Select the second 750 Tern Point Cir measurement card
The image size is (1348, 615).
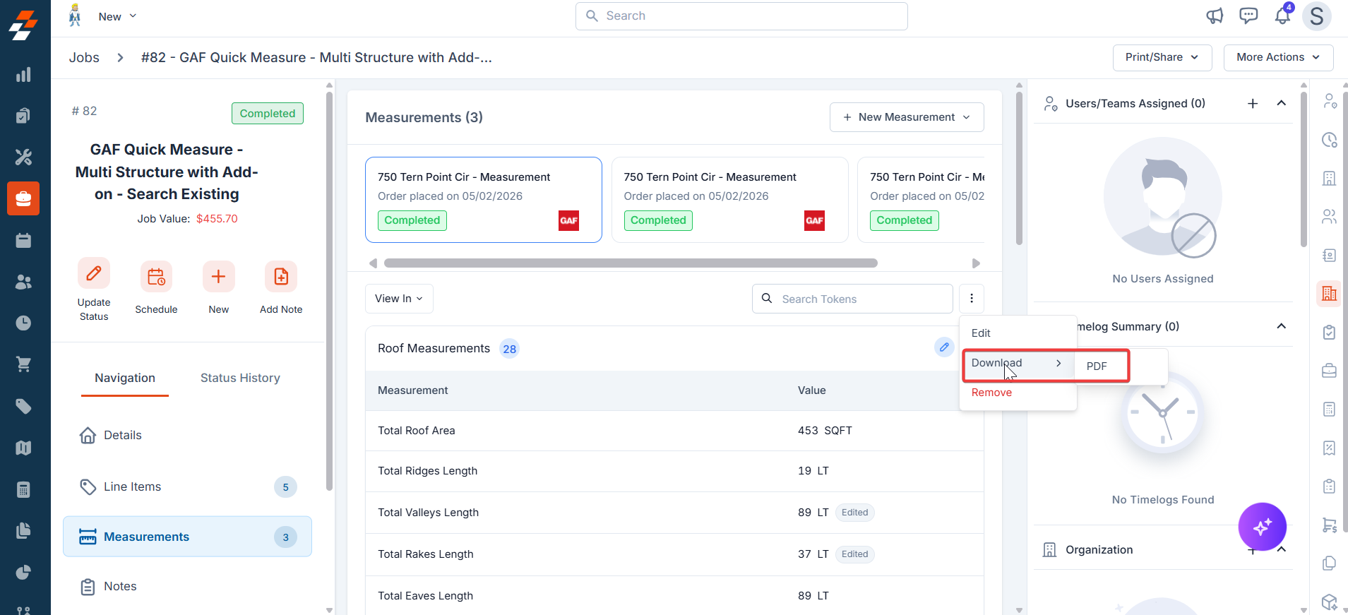[x=729, y=200]
